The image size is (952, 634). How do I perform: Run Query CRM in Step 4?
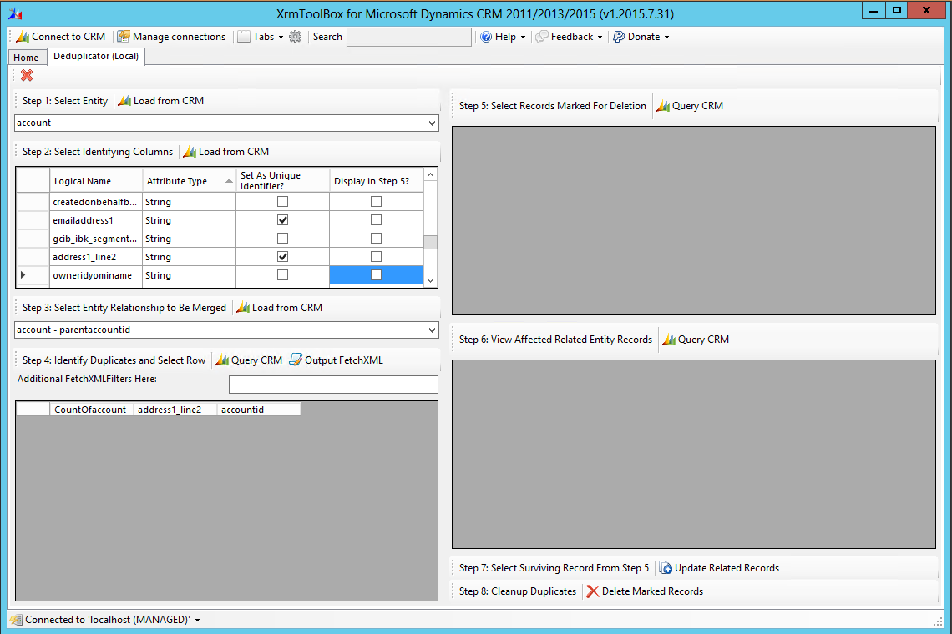tap(249, 360)
